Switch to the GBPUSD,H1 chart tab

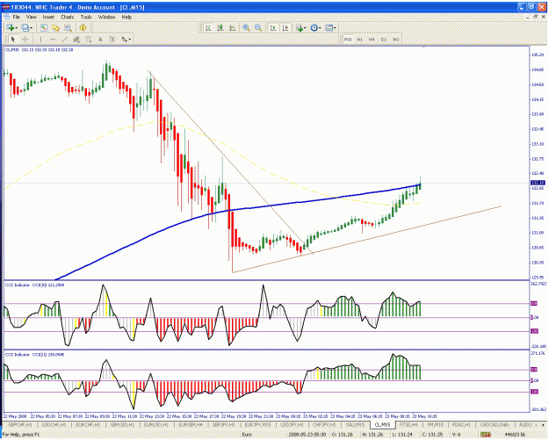tap(122, 424)
